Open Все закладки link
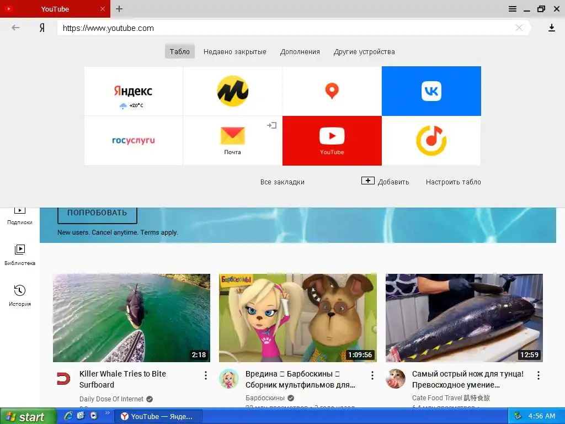 point(282,182)
